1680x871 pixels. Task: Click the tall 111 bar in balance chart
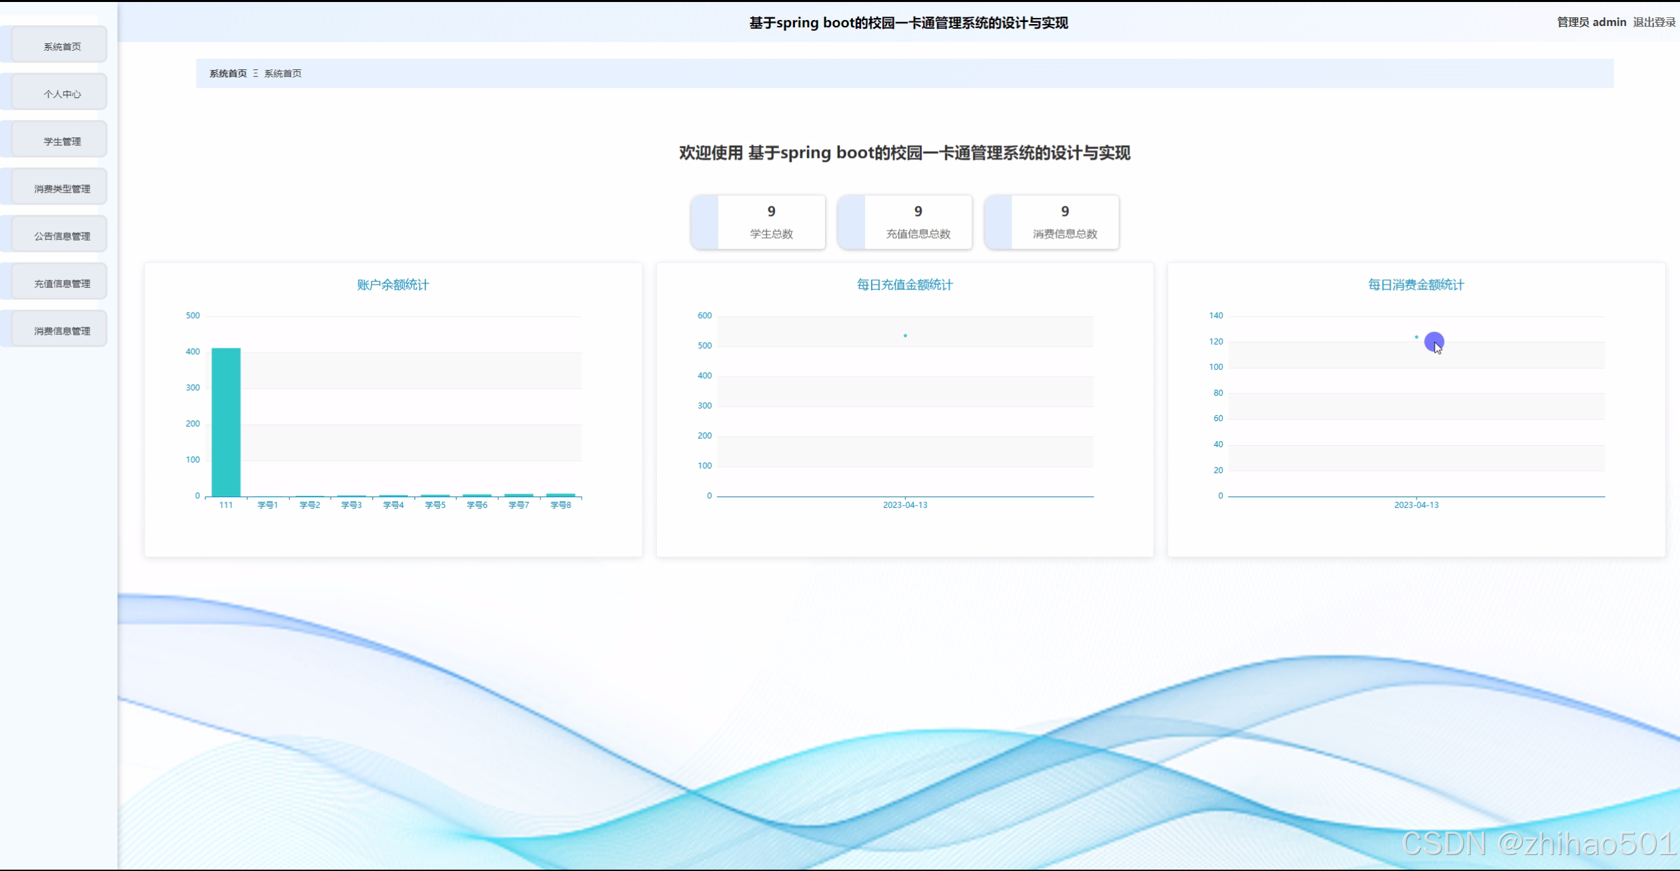[x=226, y=421]
